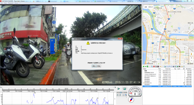The height and width of the screenshot is (105, 194).
Task: Open folder with yellow folder icon
Action: point(182,66)
